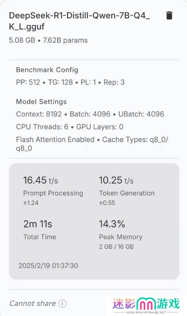Click the 16.45 t/s prompt processing value
The image size is (187, 316).
pos(40,180)
